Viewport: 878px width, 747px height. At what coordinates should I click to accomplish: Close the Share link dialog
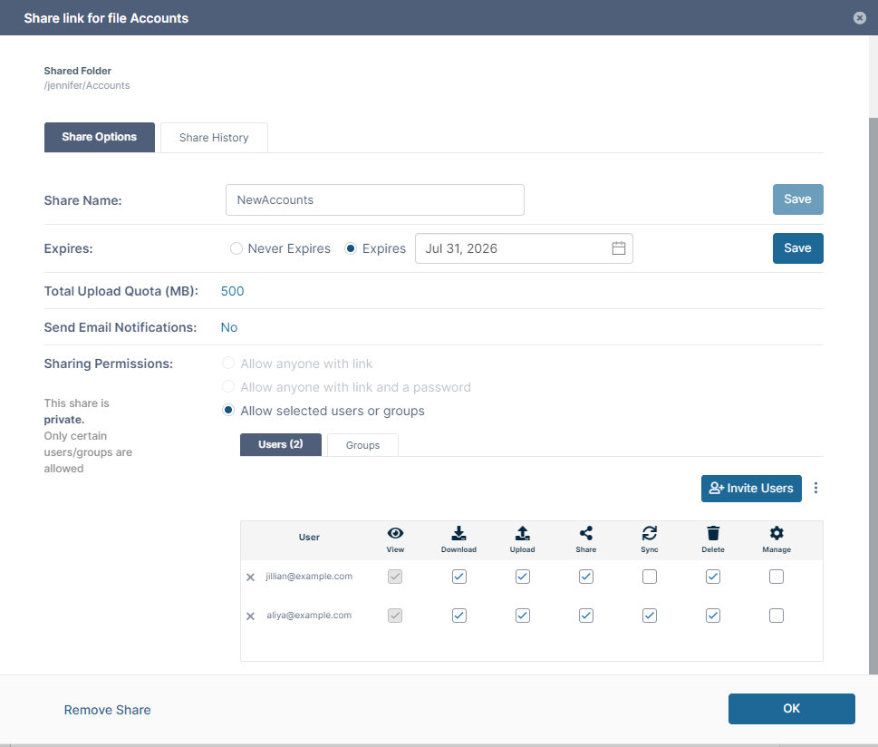[x=860, y=18]
